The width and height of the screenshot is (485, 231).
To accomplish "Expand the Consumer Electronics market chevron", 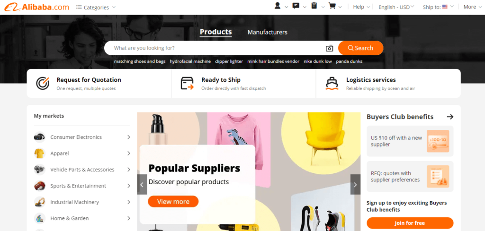I will tap(129, 137).
